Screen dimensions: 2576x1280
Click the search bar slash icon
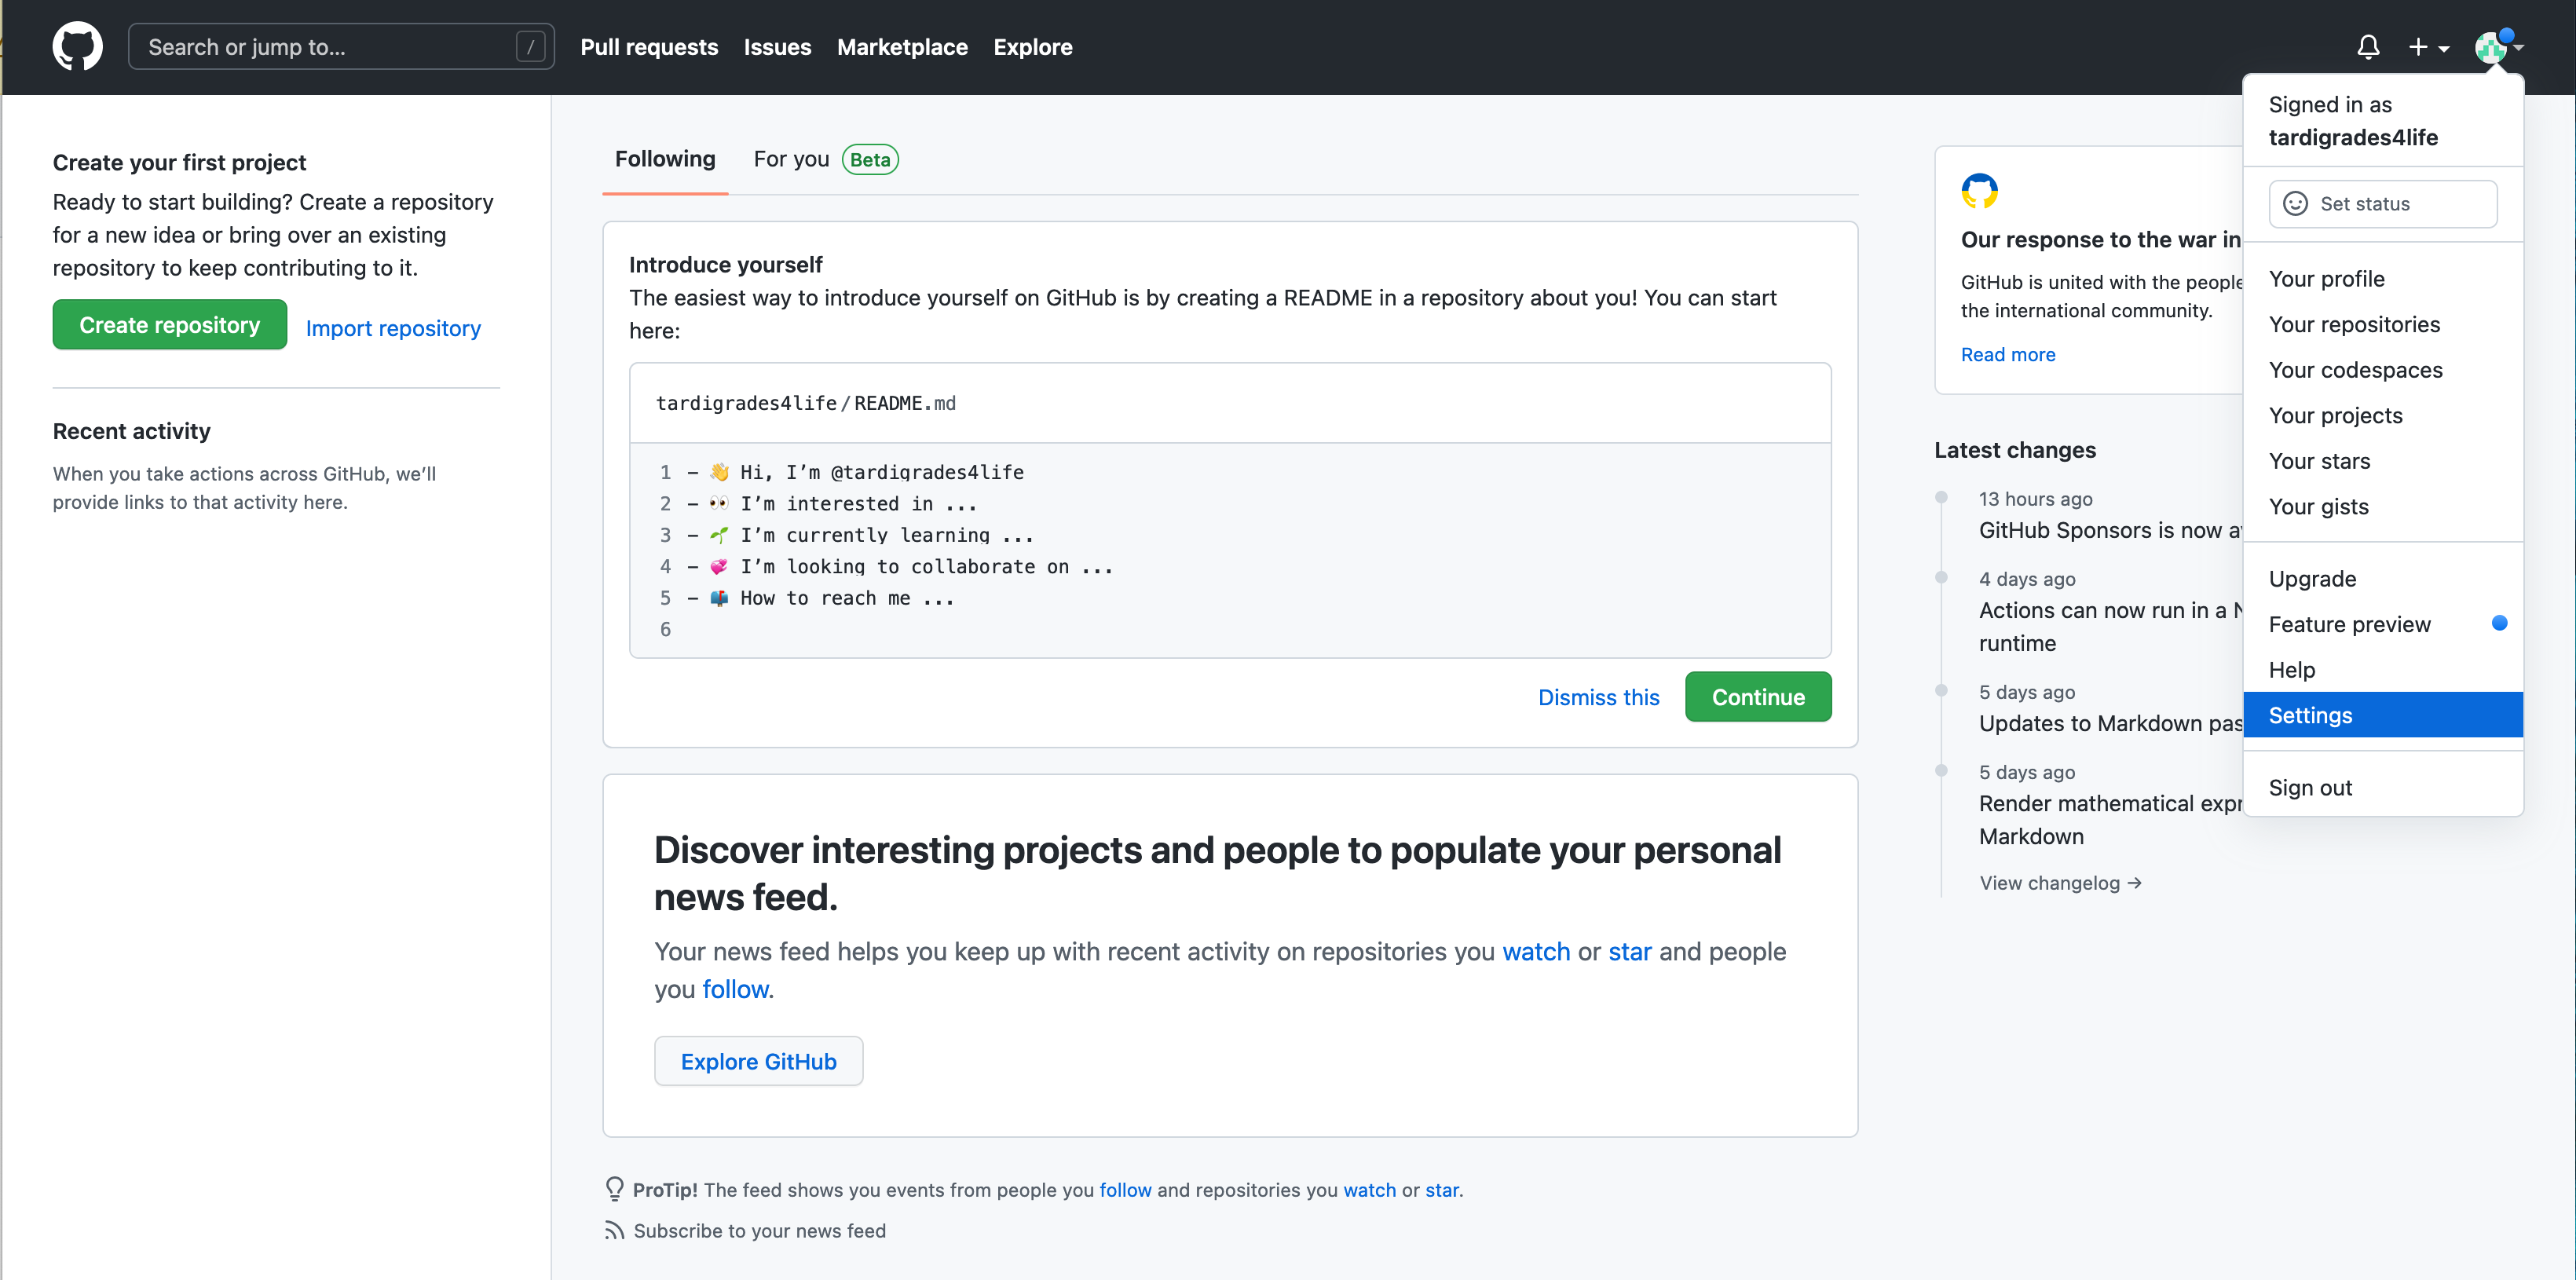click(x=531, y=46)
